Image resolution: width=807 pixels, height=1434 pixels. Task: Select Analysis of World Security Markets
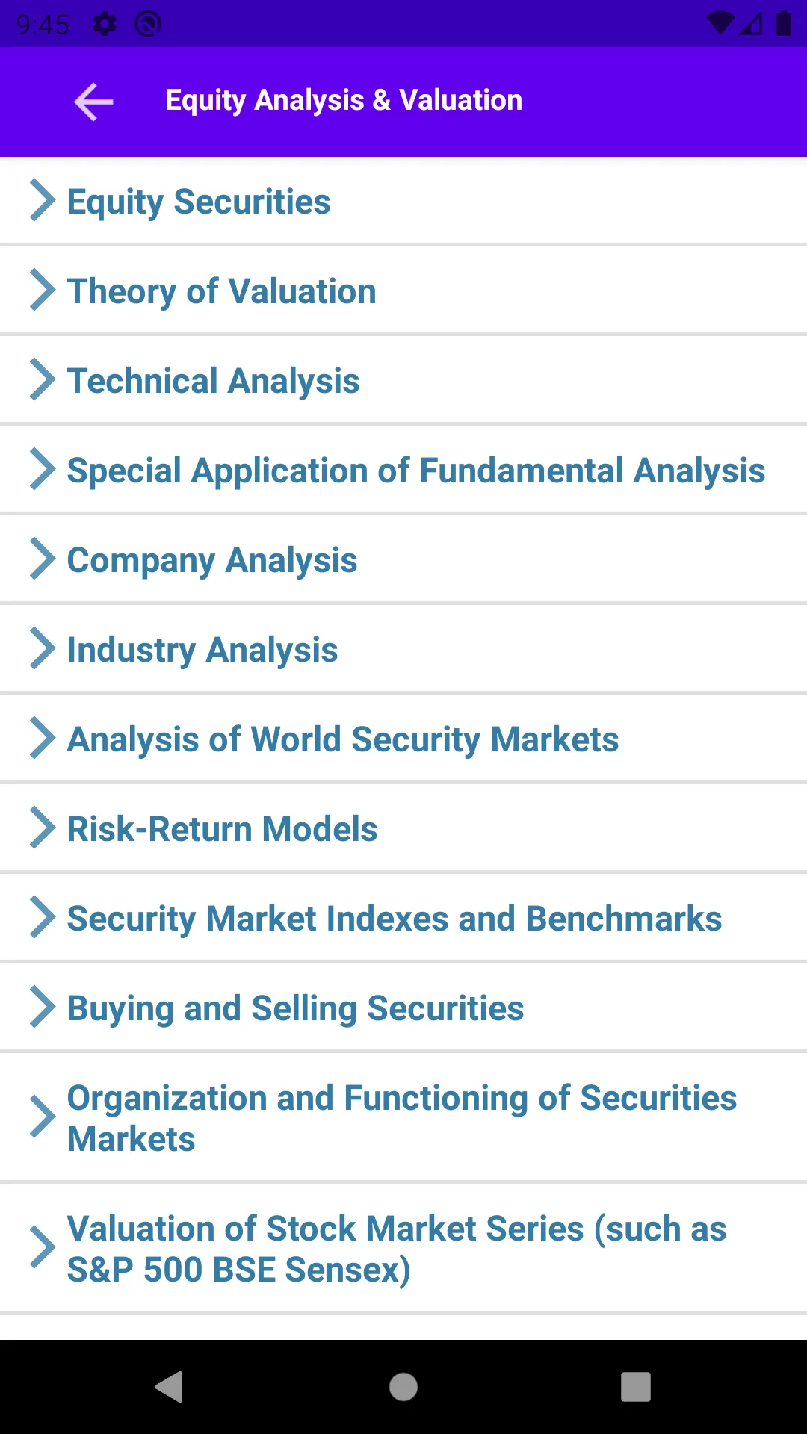tap(403, 739)
